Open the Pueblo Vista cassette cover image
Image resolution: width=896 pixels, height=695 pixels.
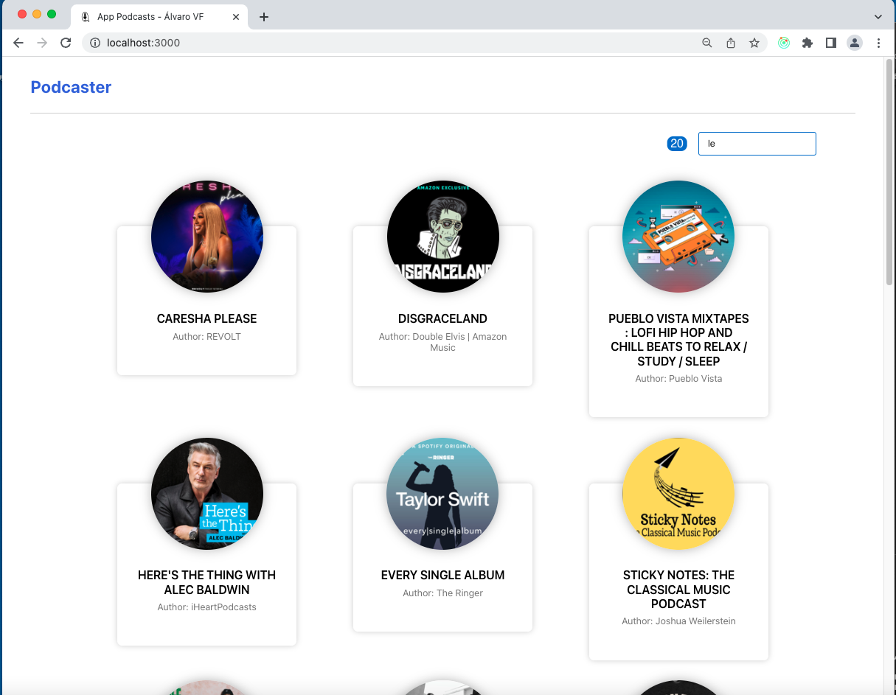678,237
